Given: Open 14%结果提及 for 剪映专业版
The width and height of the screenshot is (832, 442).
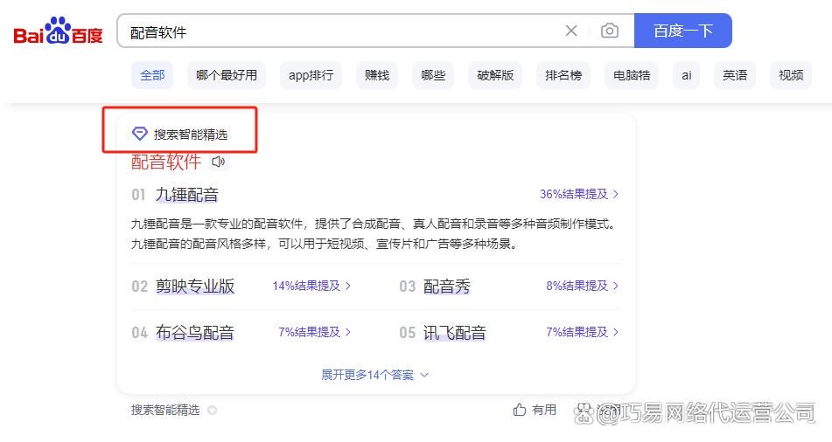Looking at the screenshot, I should pyautogui.click(x=311, y=286).
